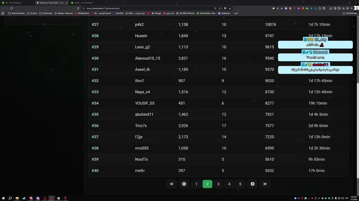Select the active page 2 button

tap(207, 184)
